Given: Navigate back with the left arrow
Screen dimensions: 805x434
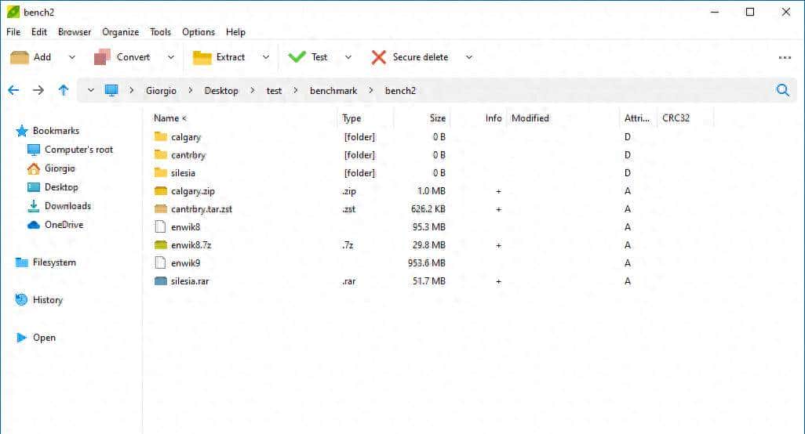Looking at the screenshot, I should [13, 90].
